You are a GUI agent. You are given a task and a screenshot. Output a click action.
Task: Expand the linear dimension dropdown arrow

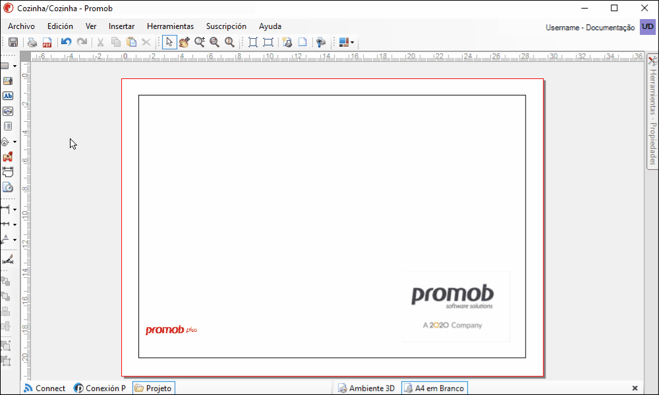[x=14, y=209]
